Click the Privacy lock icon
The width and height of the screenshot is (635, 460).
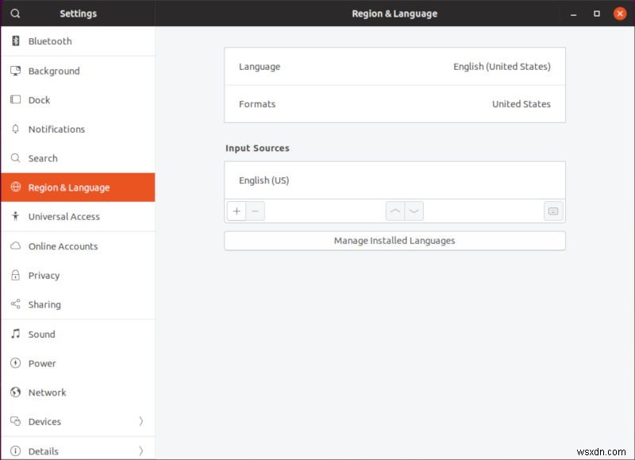click(15, 276)
